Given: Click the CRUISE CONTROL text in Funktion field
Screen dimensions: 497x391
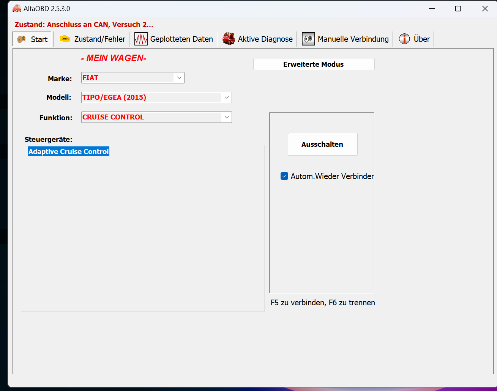Looking at the screenshot, I should pyautogui.click(x=113, y=117).
